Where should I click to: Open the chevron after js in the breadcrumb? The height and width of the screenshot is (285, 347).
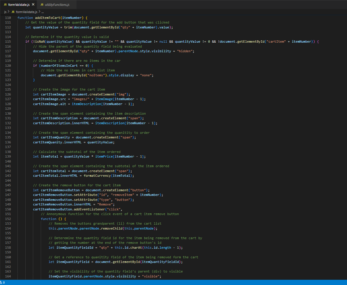pyautogui.click(x=8, y=12)
